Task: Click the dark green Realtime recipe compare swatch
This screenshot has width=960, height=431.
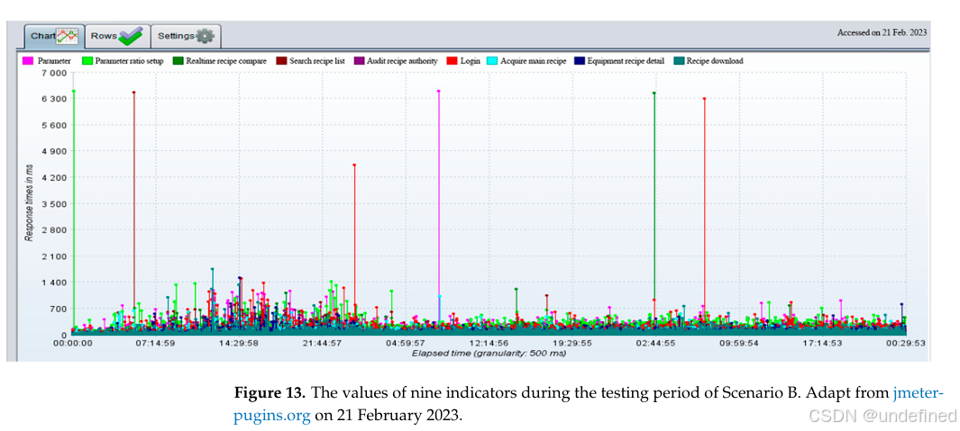Action: pyautogui.click(x=177, y=61)
